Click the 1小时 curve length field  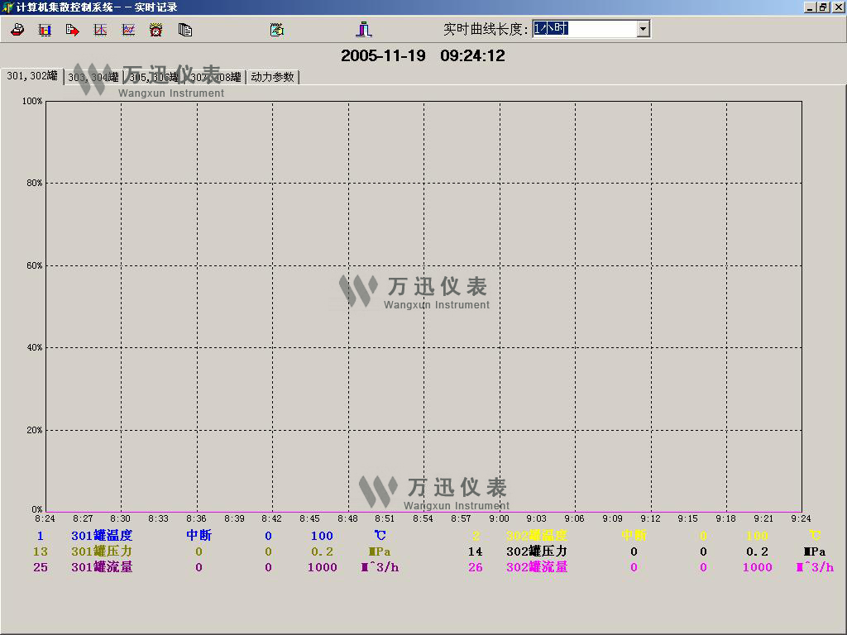click(x=584, y=29)
